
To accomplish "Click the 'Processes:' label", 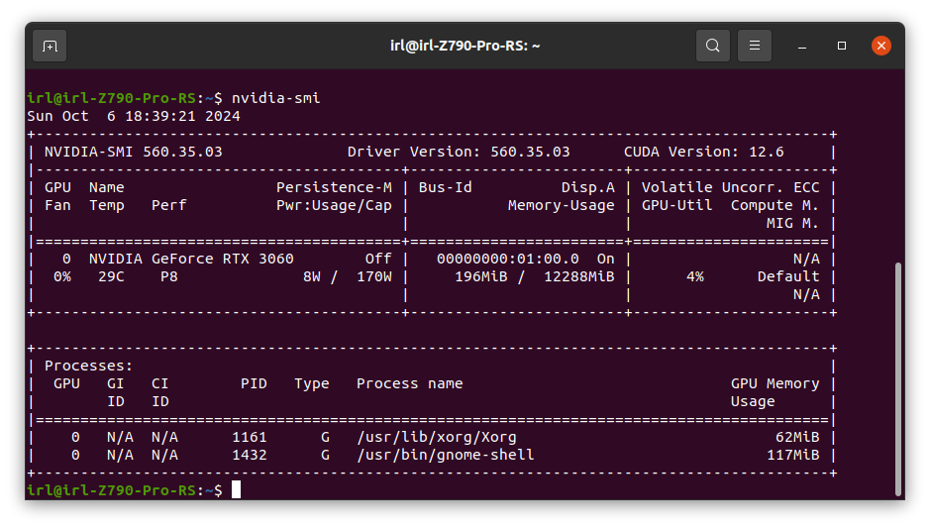I will [x=89, y=366].
